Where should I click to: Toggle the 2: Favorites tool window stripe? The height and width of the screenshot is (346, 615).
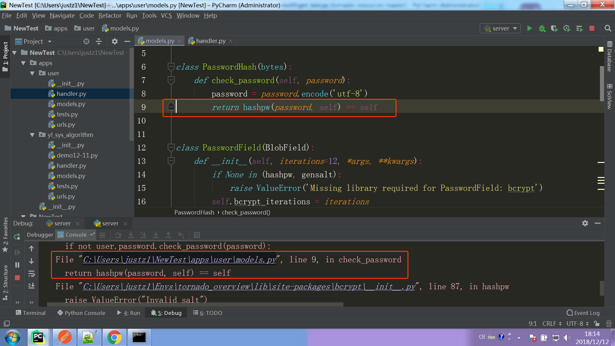(x=5, y=235)
